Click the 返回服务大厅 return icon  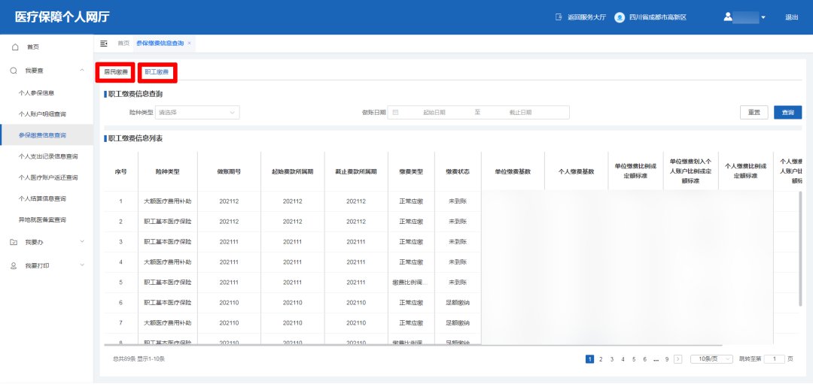tap(558, 17)
